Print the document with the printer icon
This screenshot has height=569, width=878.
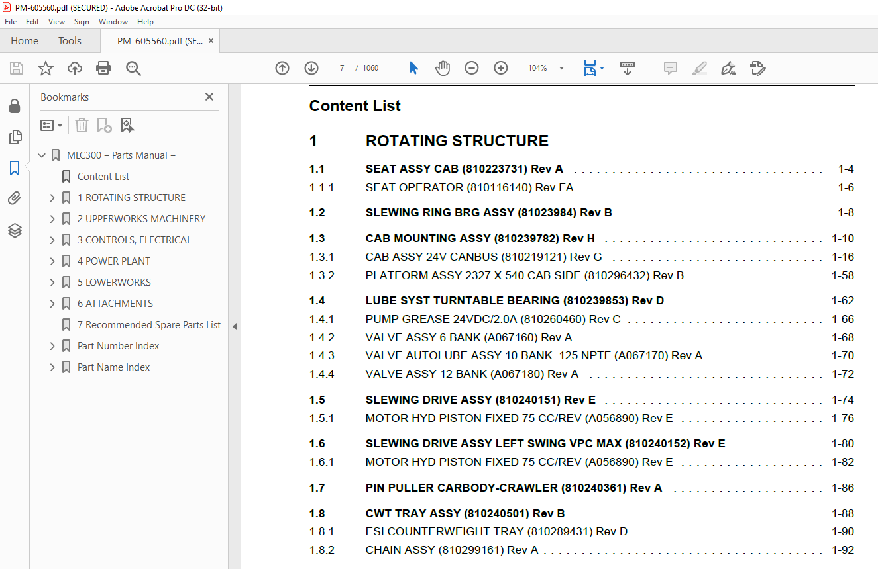coord(103,68)
